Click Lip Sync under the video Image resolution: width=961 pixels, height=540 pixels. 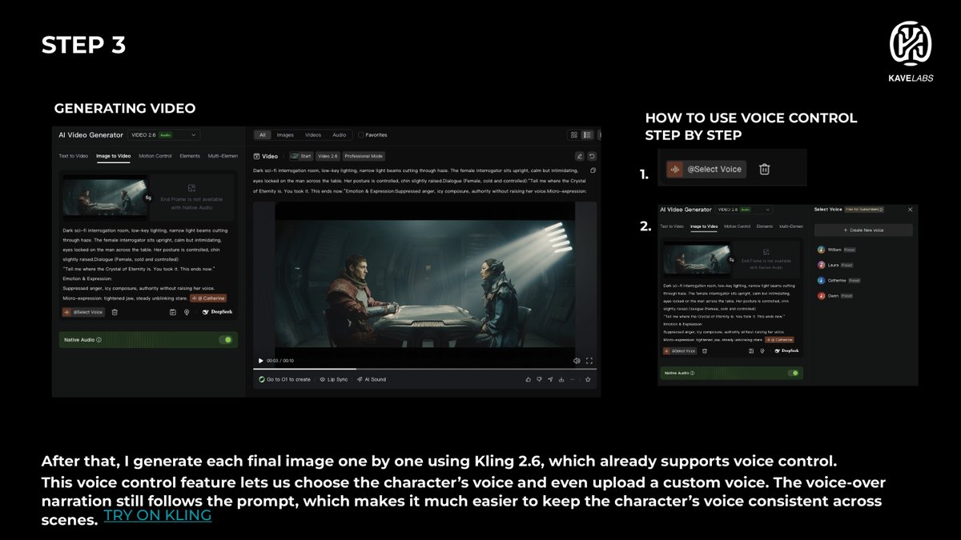point(332,379)
